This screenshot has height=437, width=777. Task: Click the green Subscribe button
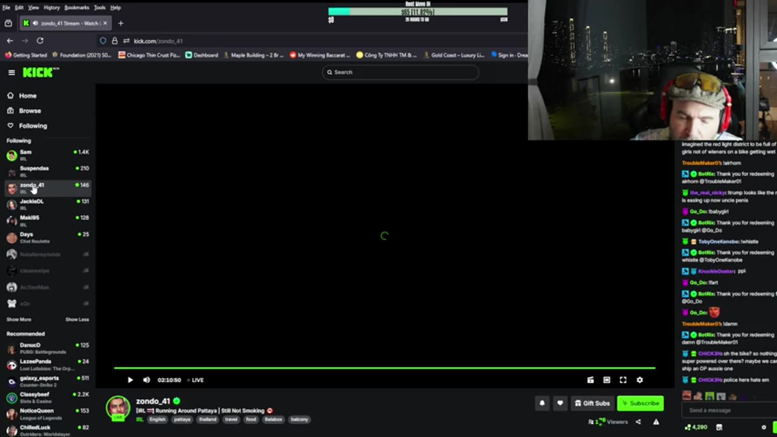coord(640,403)
